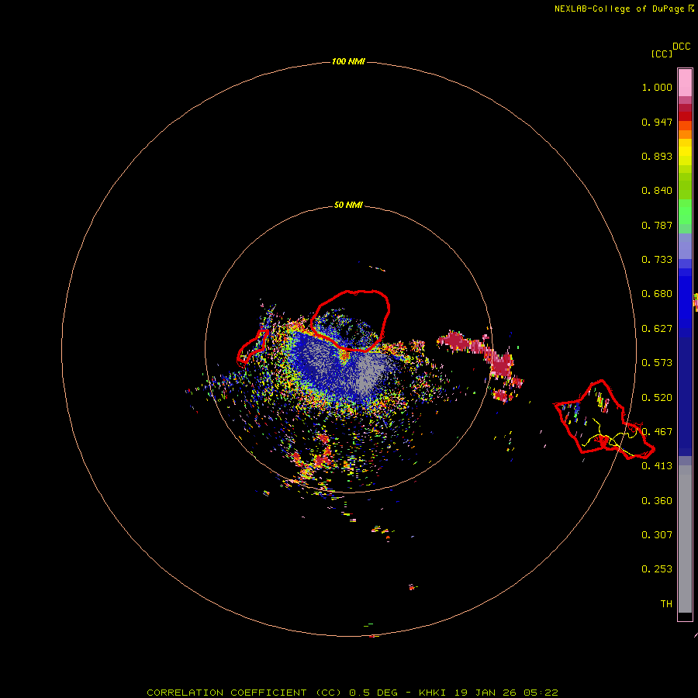Click the pink top segment of color bar
Screen dimensions: 698x698
coord(685,83)
